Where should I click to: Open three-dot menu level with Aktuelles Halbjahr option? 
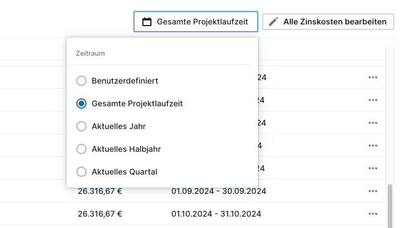373,146
